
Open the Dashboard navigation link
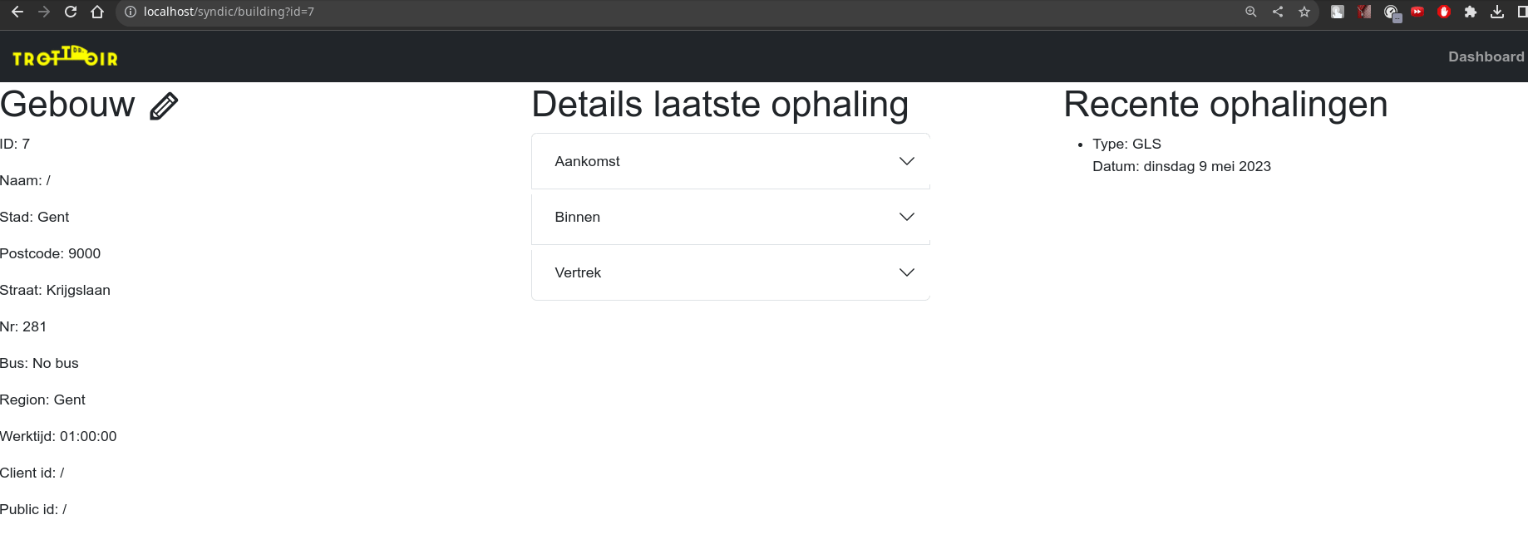[x=1486, y=56]
